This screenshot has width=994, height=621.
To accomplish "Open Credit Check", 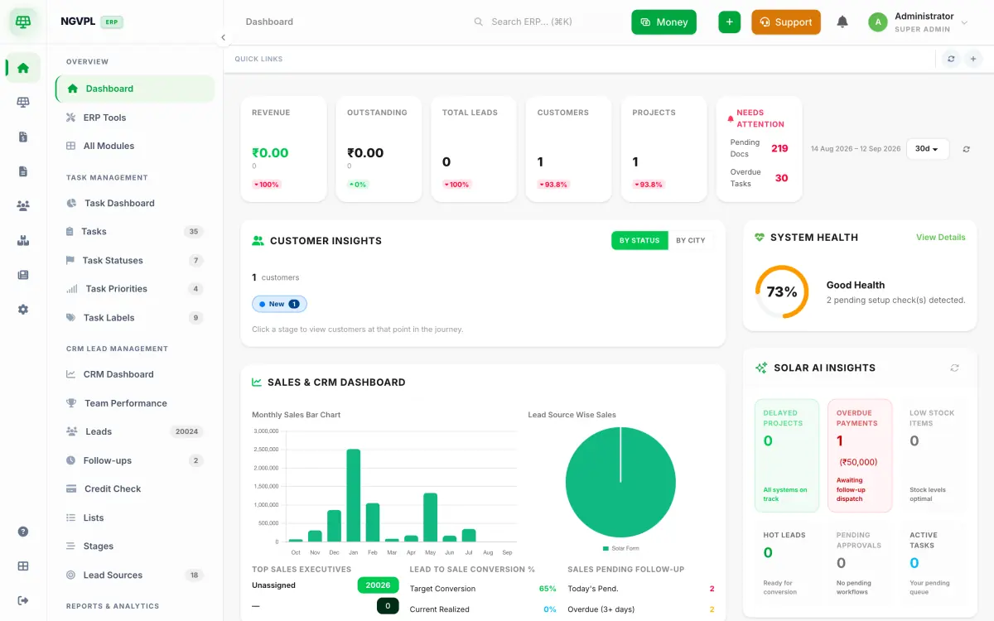I will (x=135, y=489).
